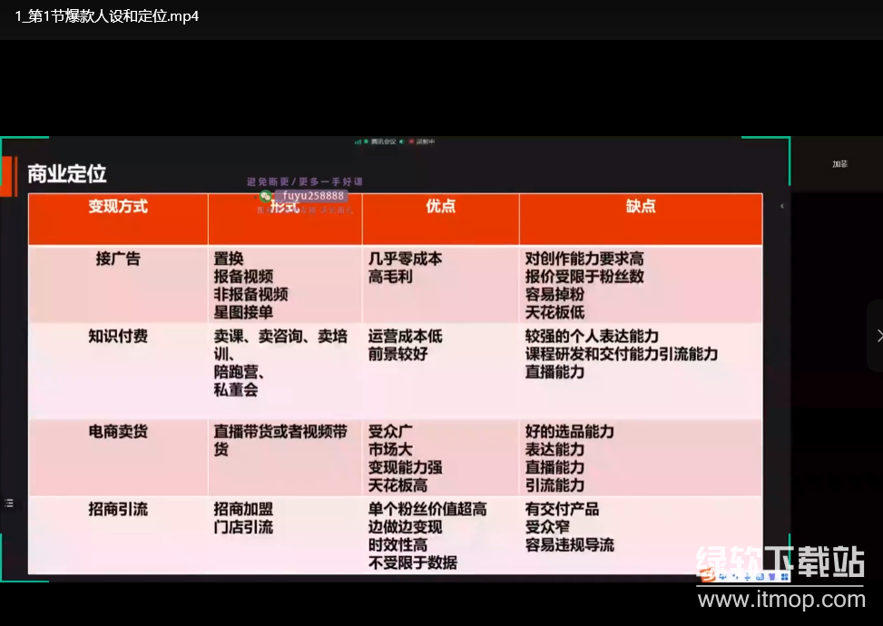The width and height of the screenshot is (883, 626).
Task: Click the input method microphone icon
Action: [747, 577]
